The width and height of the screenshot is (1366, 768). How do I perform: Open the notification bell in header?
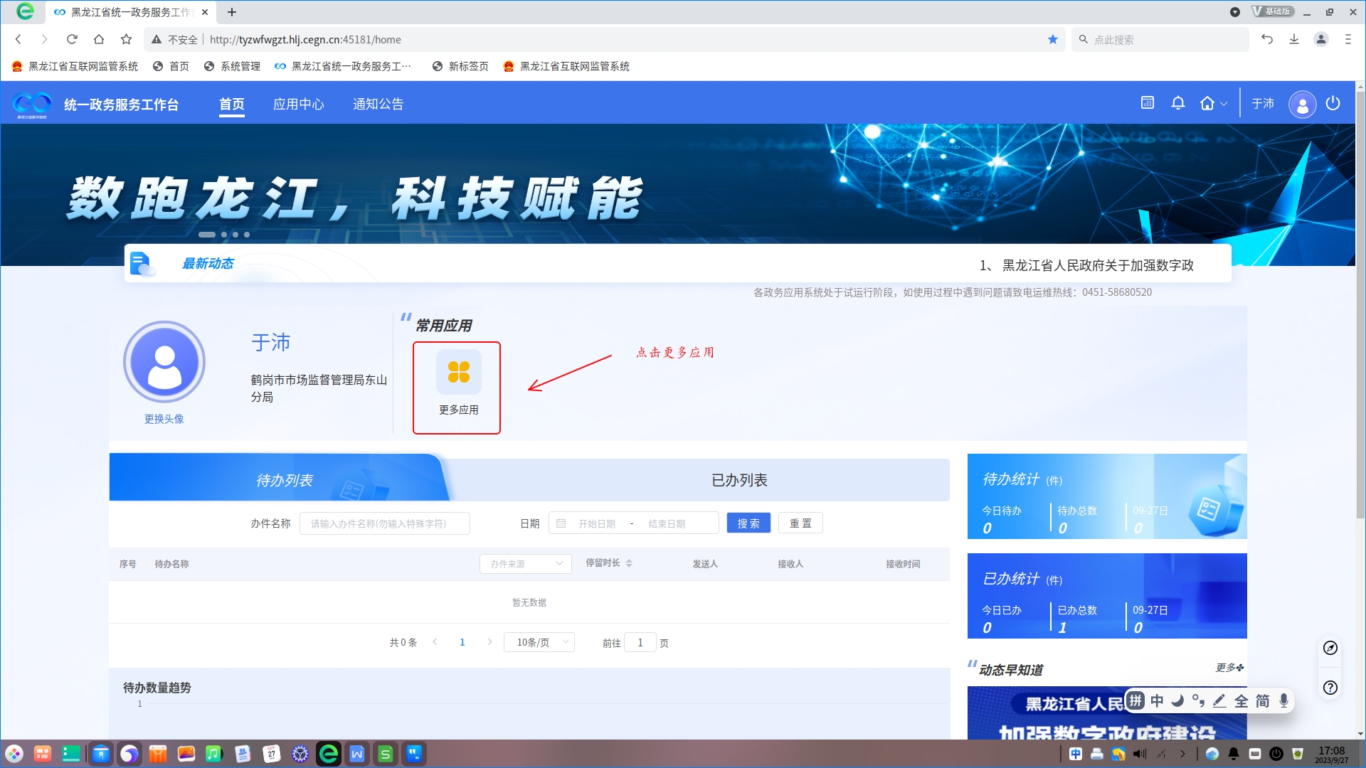pyautogui.click(x=1177, y=103)
